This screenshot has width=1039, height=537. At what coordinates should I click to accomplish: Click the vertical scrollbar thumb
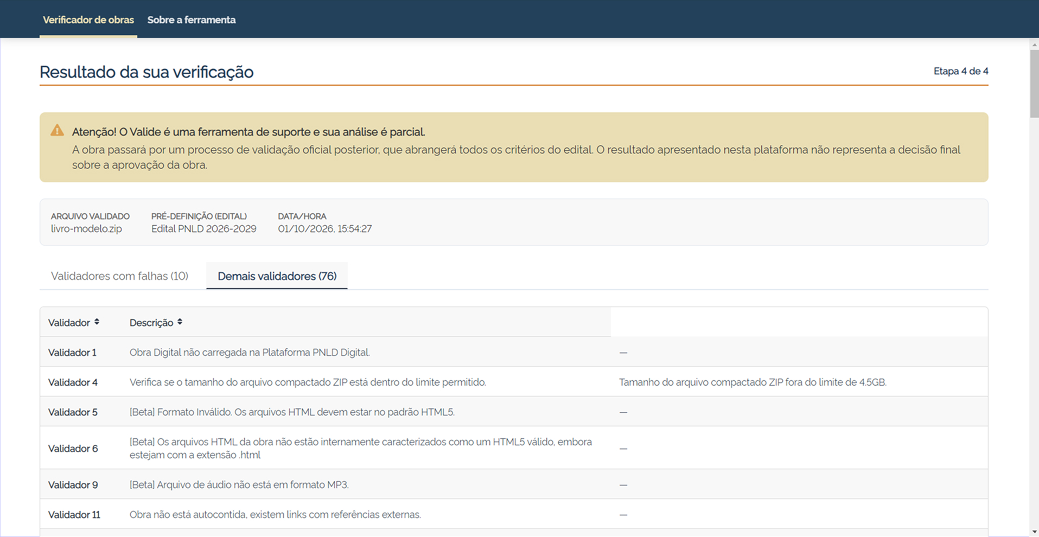[1034, 84]
